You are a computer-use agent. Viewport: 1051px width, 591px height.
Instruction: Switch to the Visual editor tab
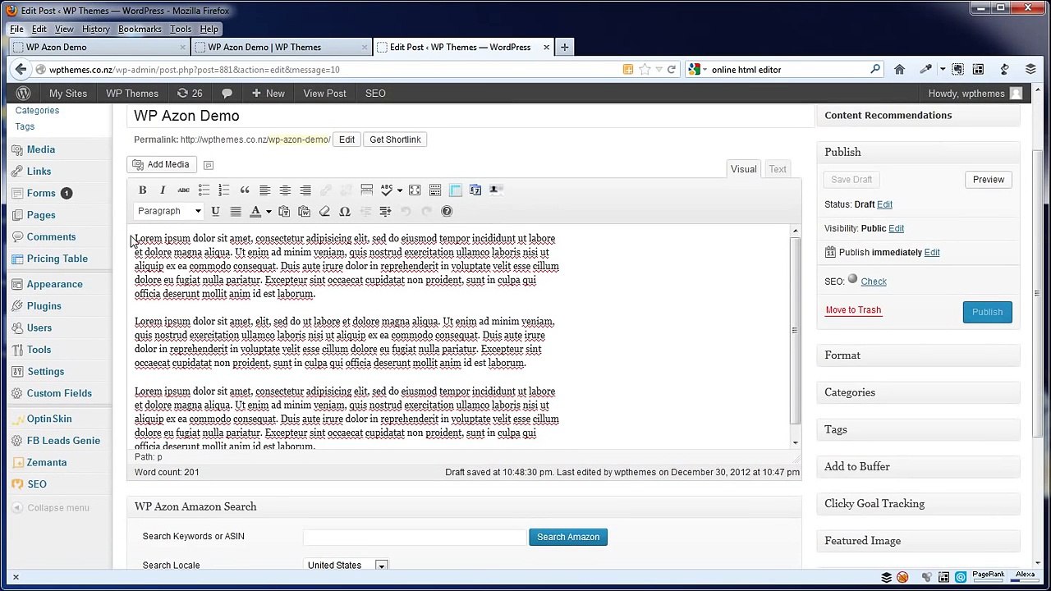click(744, 169)
